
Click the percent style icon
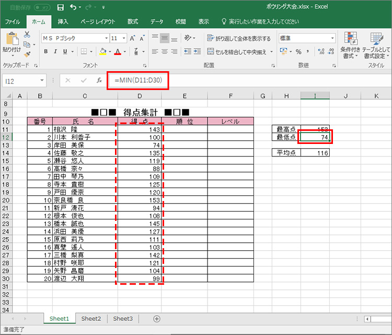point(298,52)
